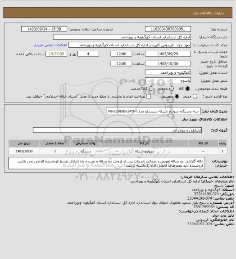Click the request creator name field

pyautogui.click(x=130, y=45)
